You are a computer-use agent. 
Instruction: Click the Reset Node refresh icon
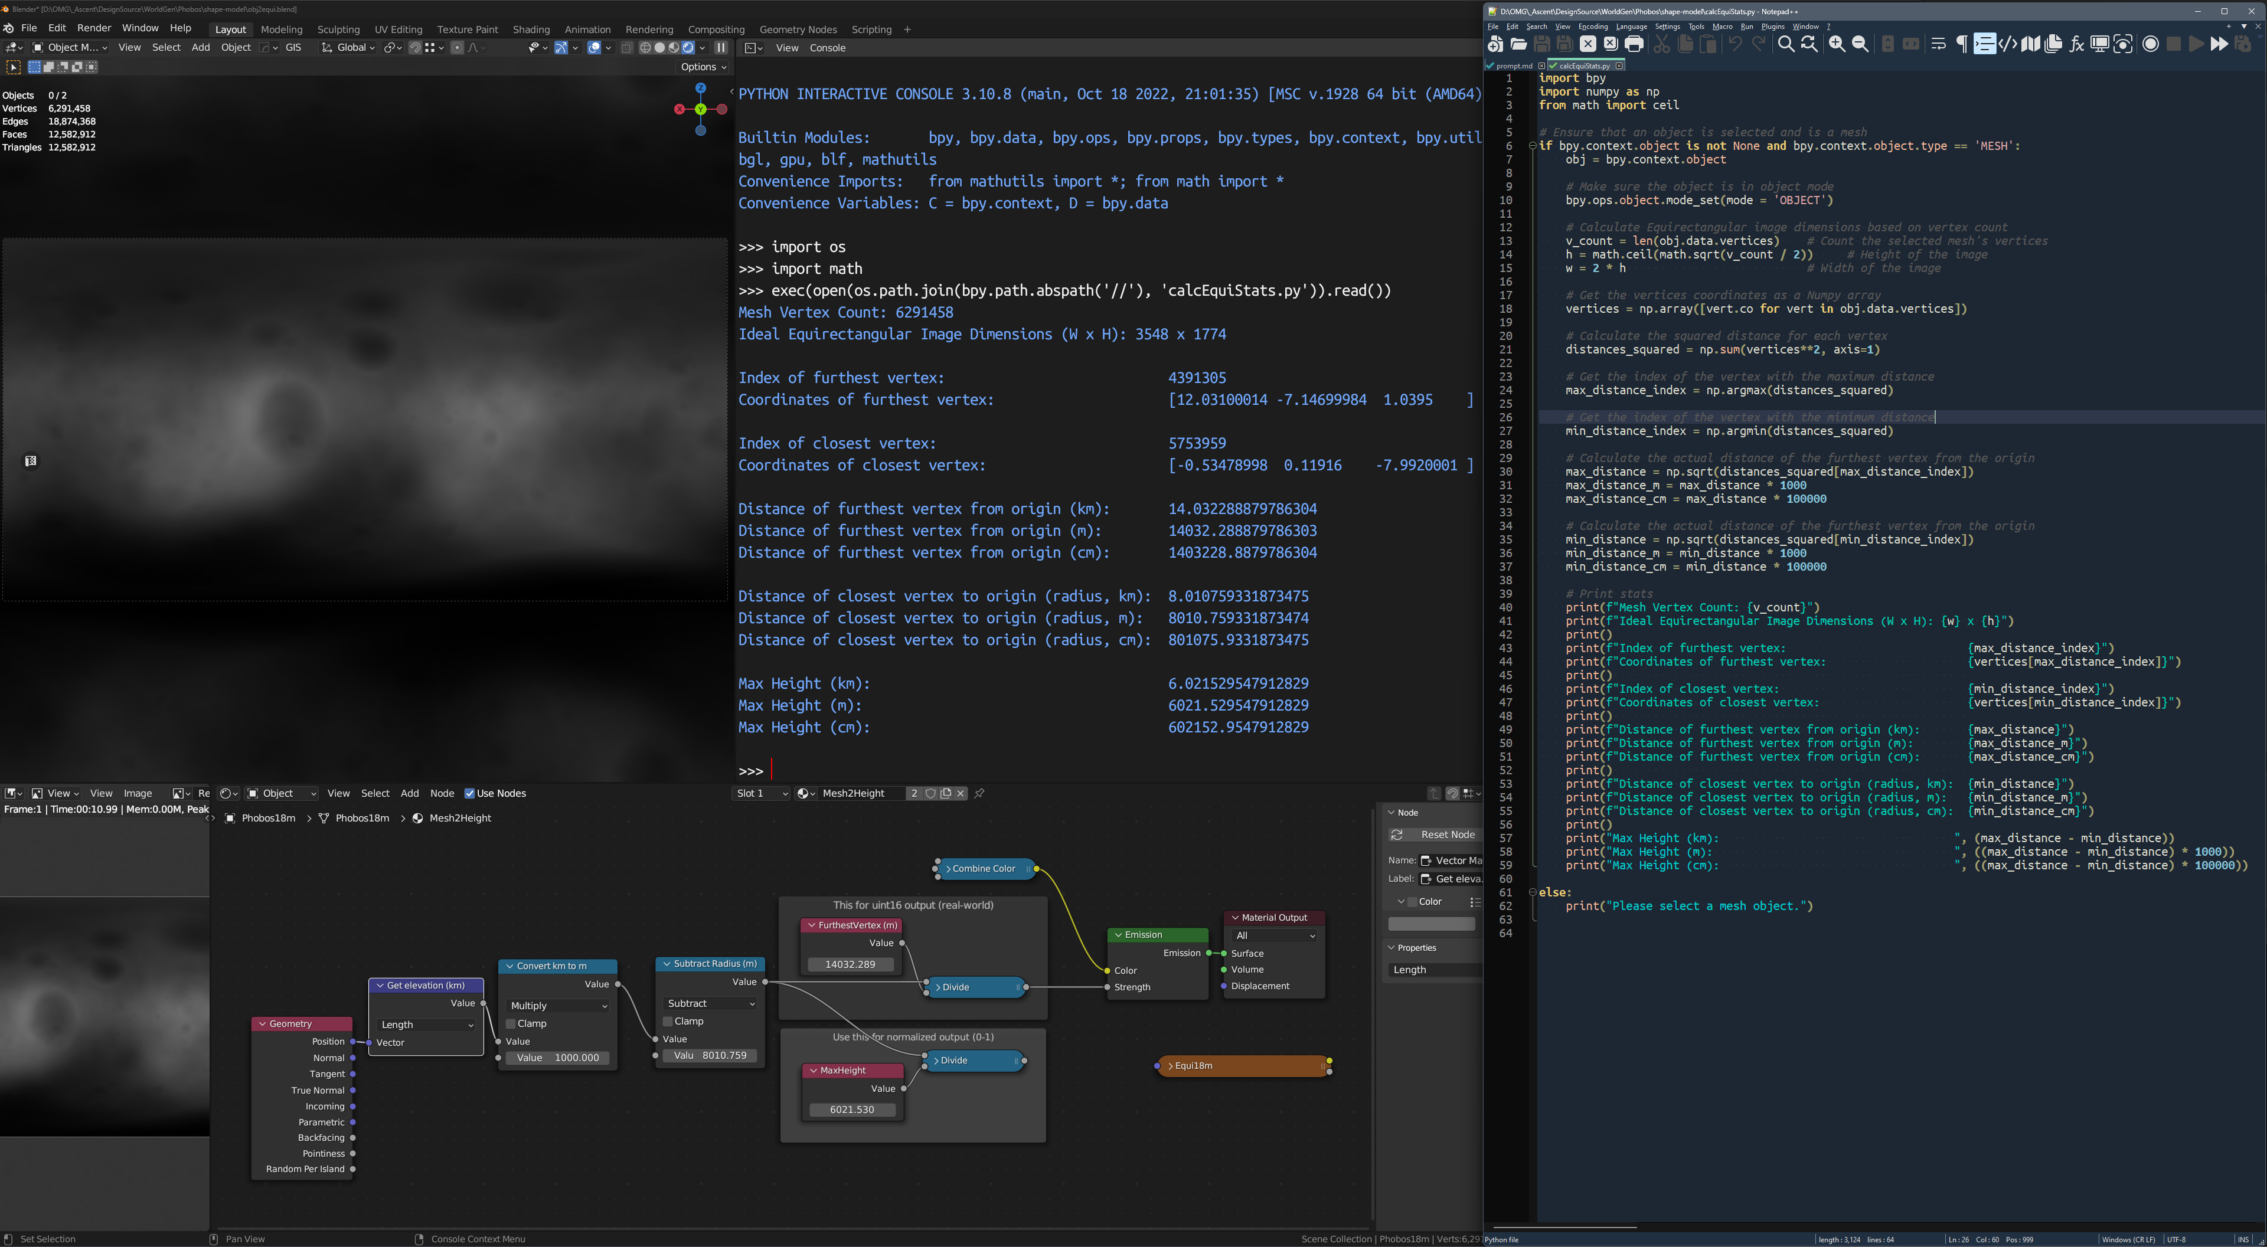[1397, 834]
